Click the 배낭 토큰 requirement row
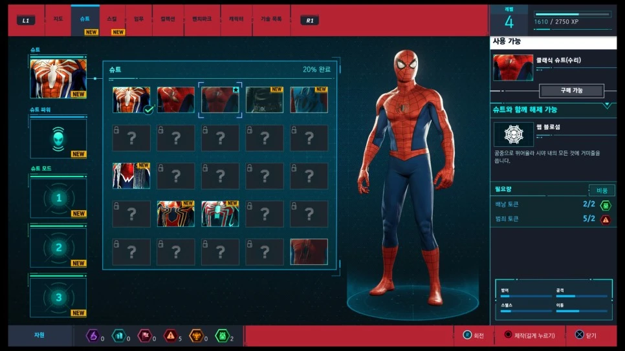The image size is (625, 351). click(553, 204)
